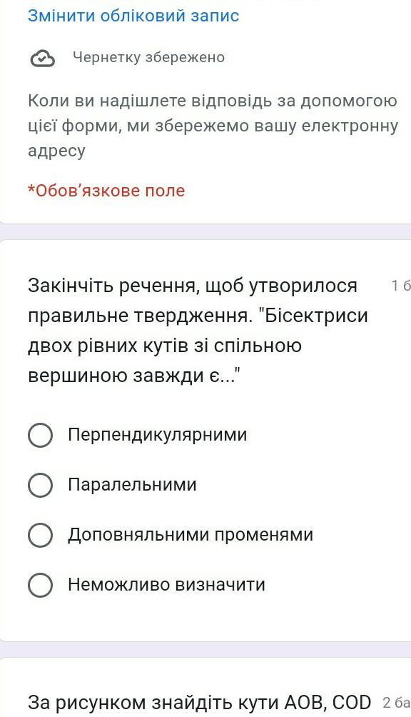This screenshot has width=411, height=717.
Task: Click the '2 ба' points label
Action: [397, 702]
